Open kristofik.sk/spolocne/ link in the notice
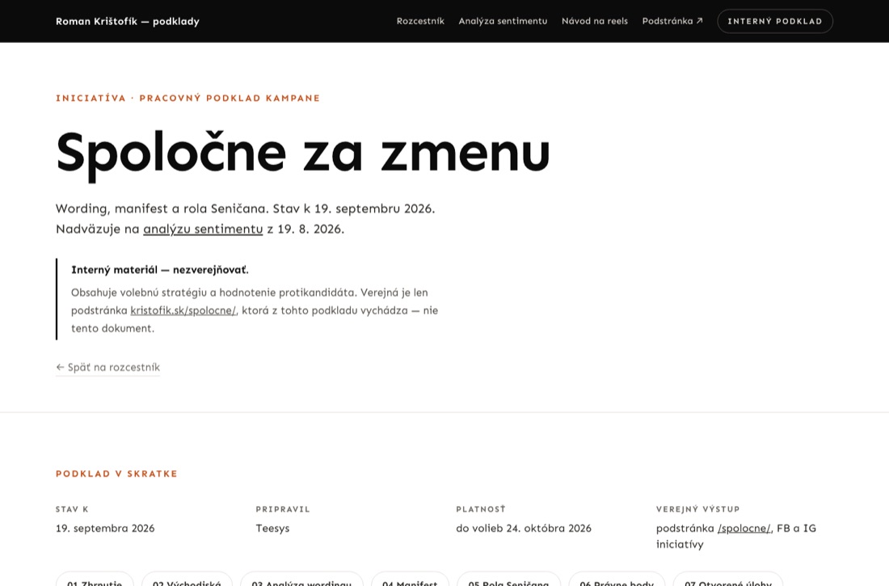 point(183,310)
